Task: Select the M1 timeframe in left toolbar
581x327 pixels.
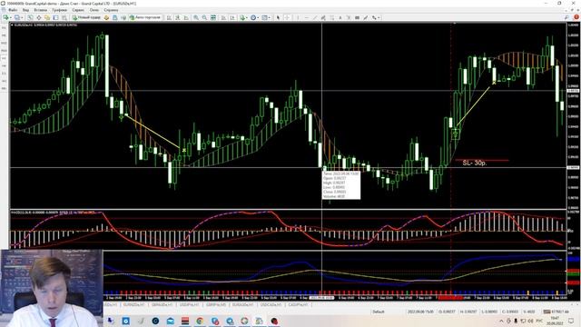Action: point(4,28)
